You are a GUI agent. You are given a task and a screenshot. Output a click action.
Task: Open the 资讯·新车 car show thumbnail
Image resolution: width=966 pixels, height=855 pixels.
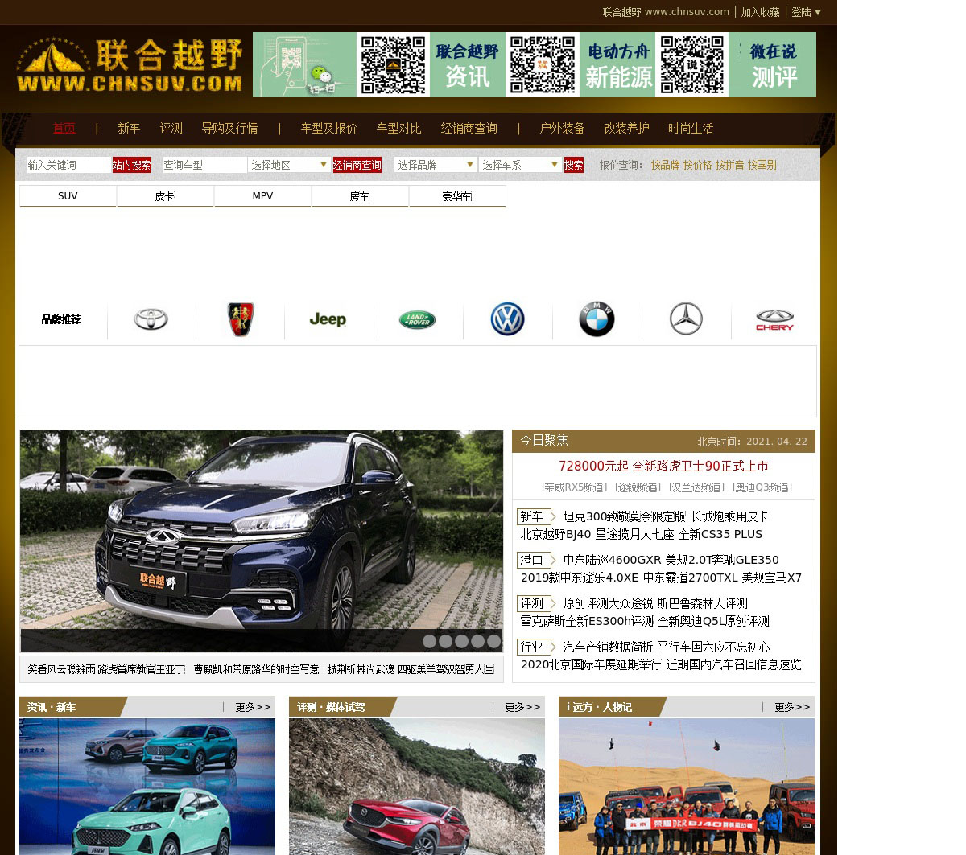147,787
